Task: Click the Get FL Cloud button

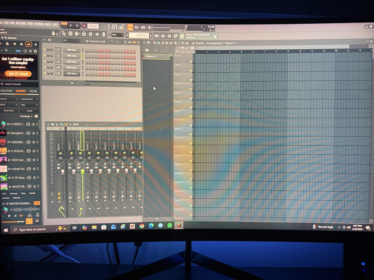Action: point(18,74)
